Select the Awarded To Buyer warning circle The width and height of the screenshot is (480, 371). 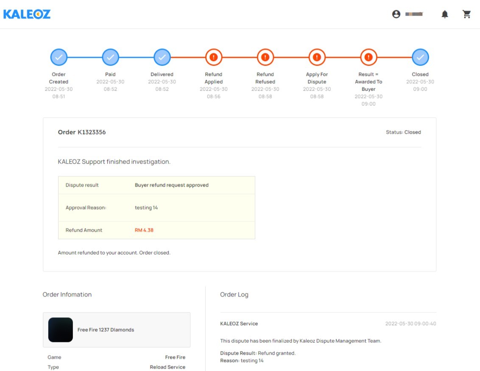click(x=368, y=57)
